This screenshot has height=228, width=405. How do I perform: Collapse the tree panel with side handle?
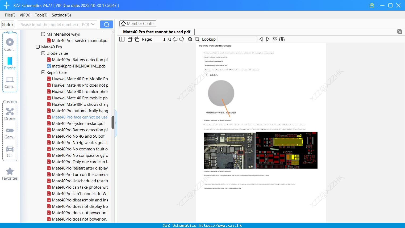pos(116,123)
